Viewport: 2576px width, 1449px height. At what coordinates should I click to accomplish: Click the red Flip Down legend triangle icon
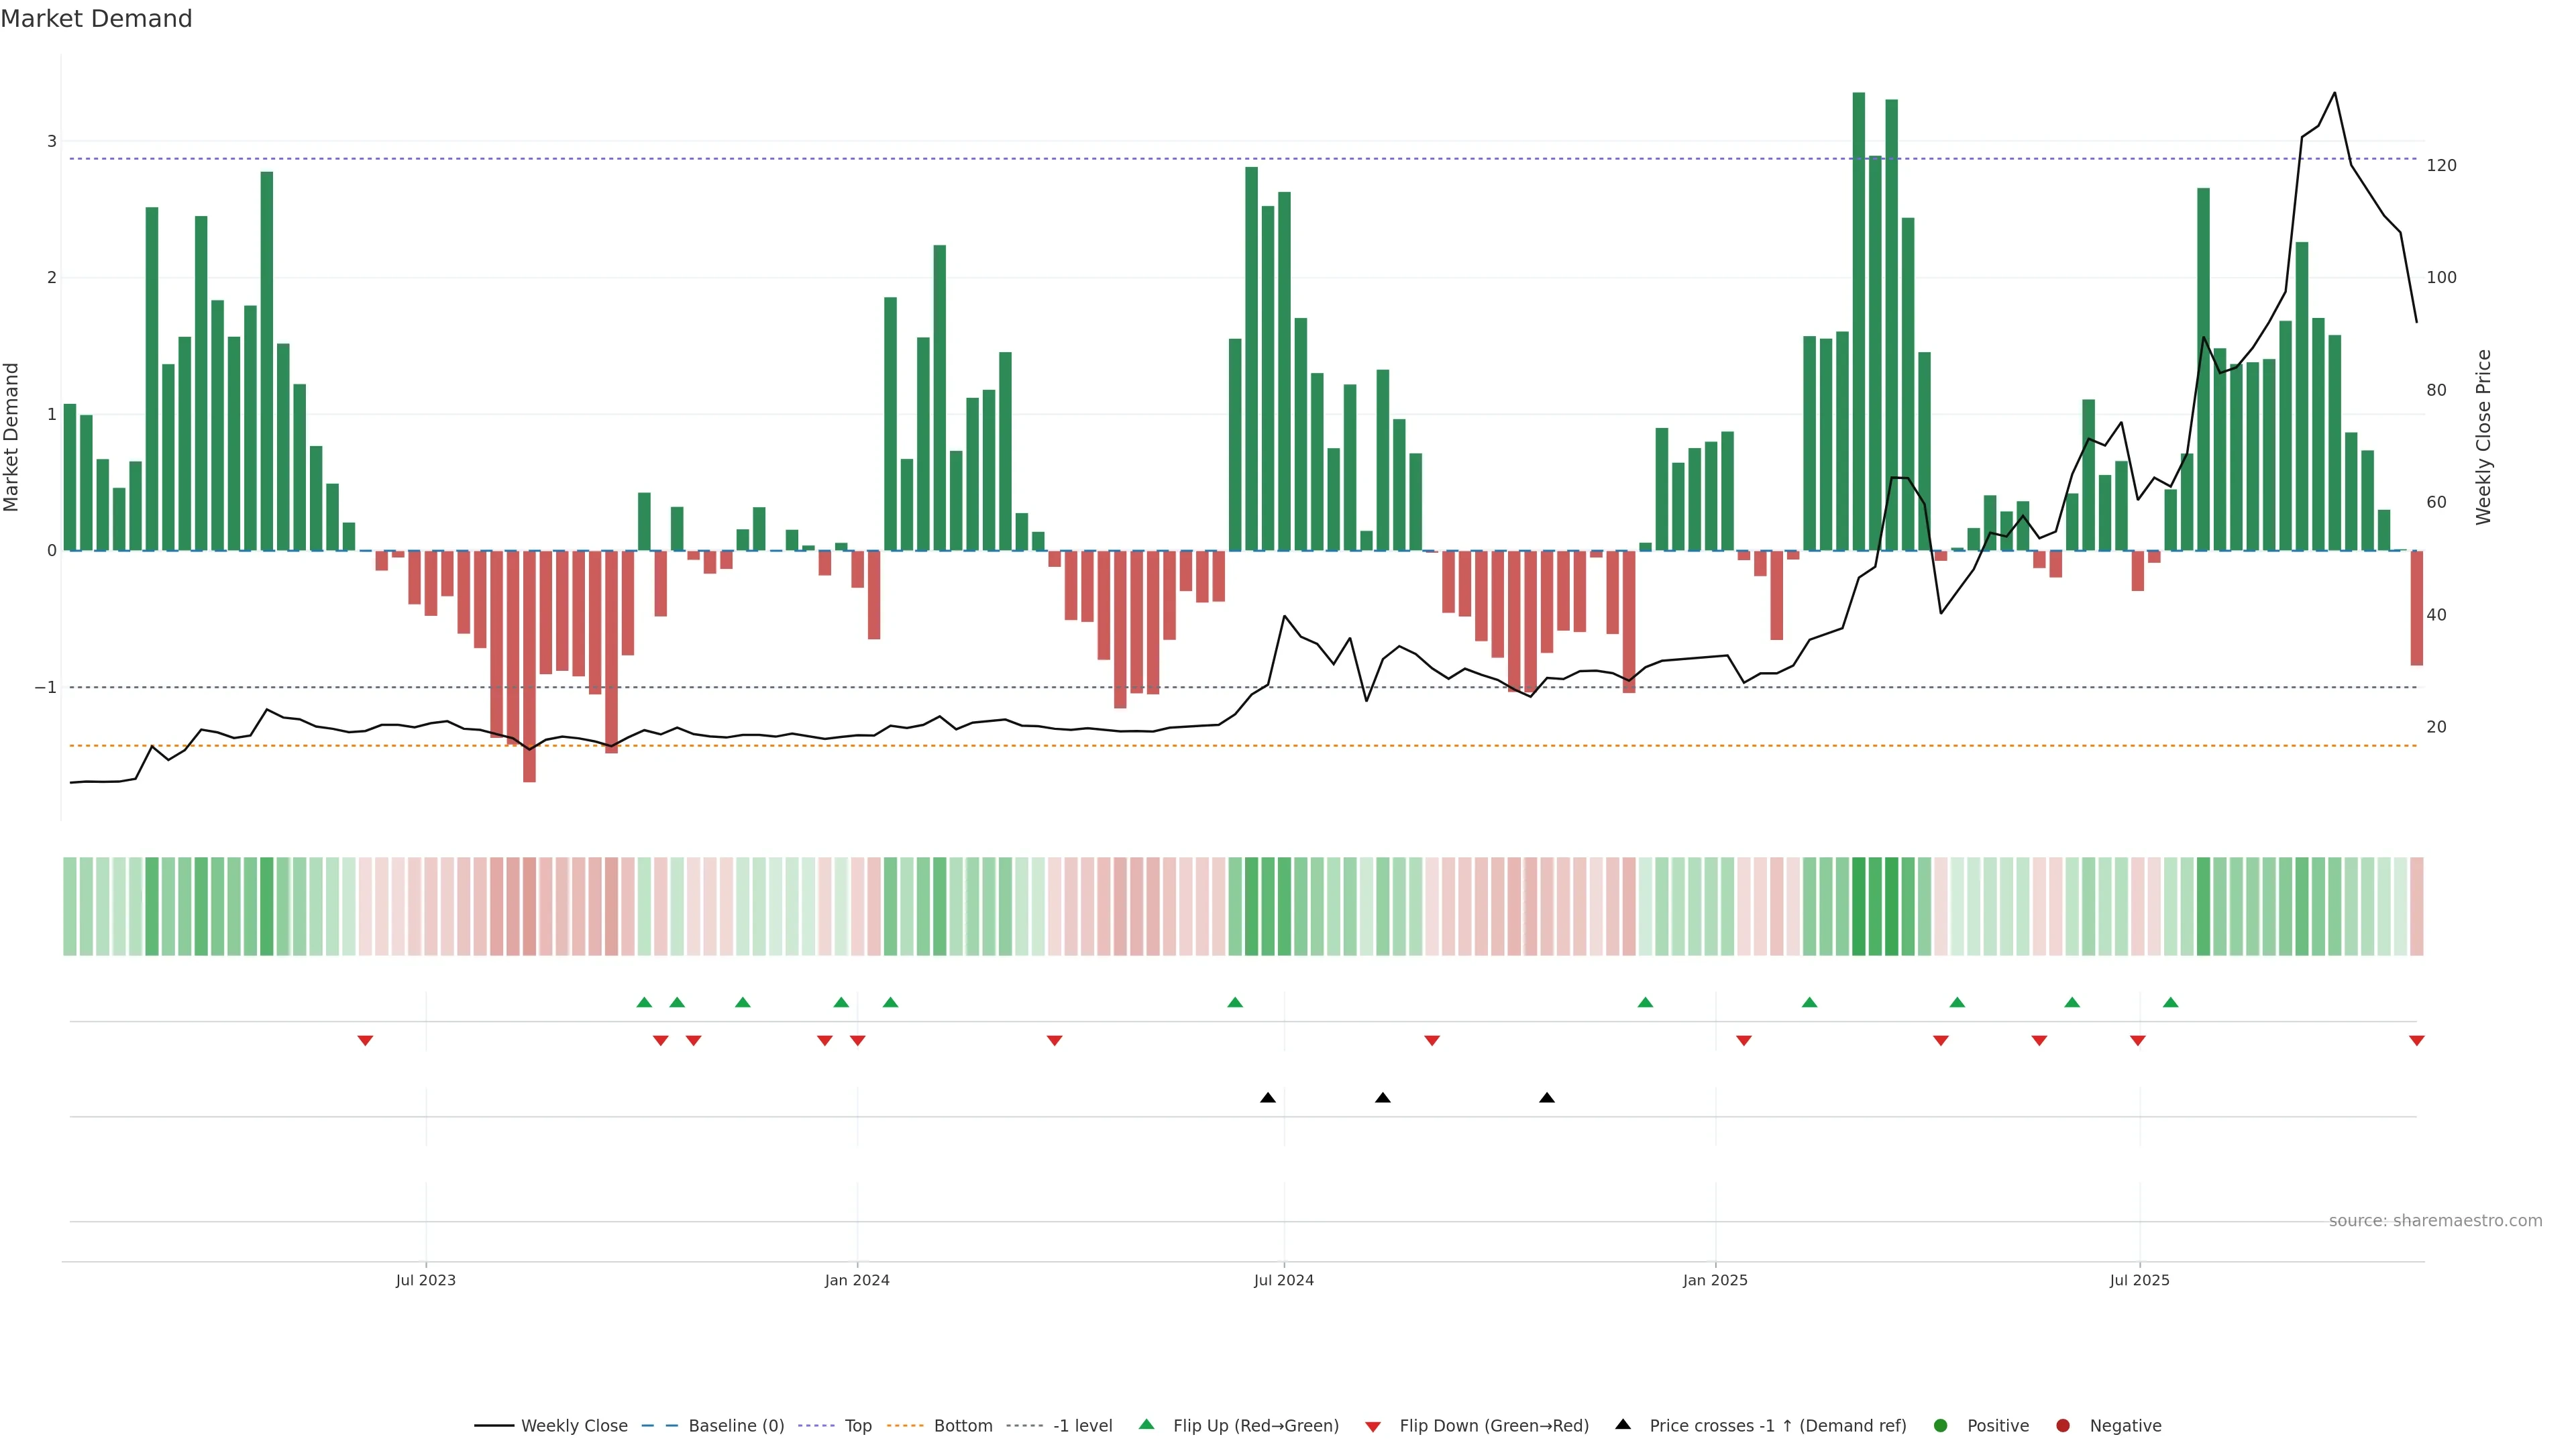[1373, 1427]
